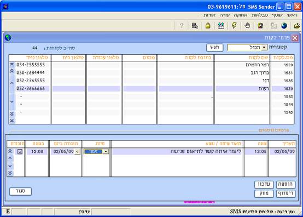Click the hand icon in toolbar

(x=247, y=26)
